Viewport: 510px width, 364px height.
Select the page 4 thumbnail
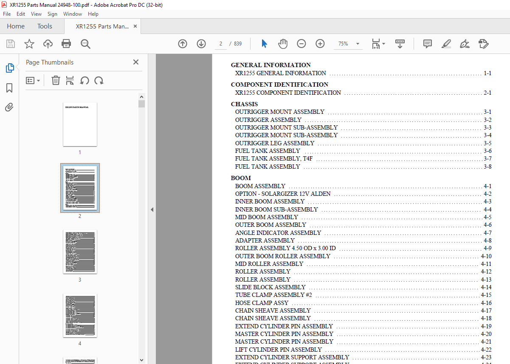(80, 315)
